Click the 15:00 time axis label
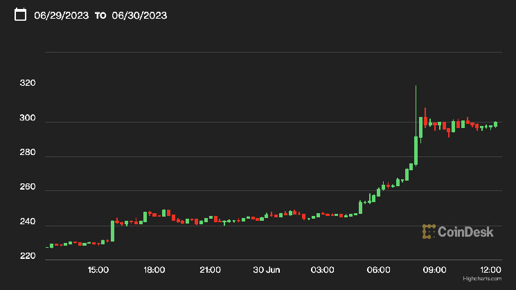 (98, 269)
